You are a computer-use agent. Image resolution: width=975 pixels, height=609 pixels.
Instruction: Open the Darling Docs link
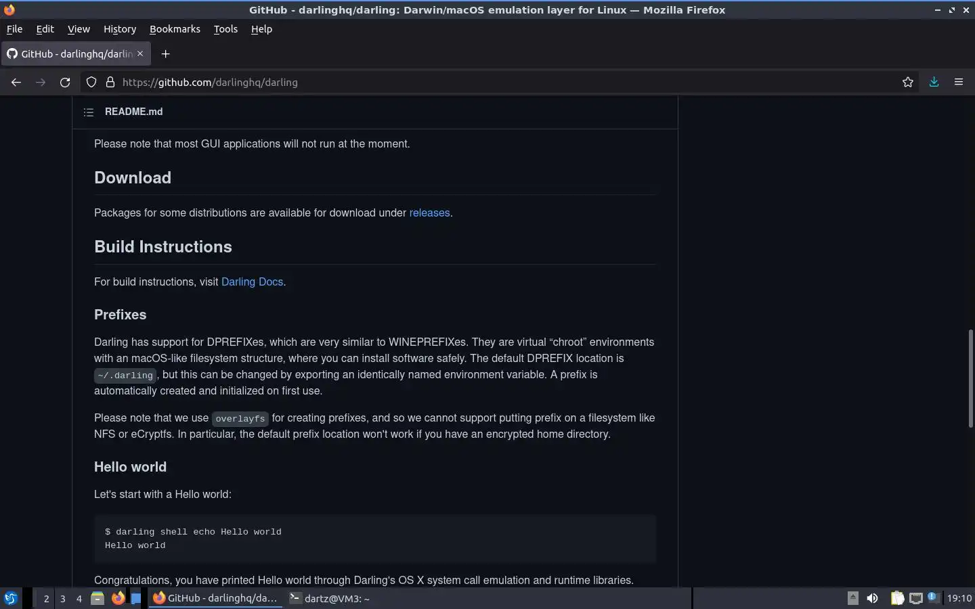(x=252, y=281)
